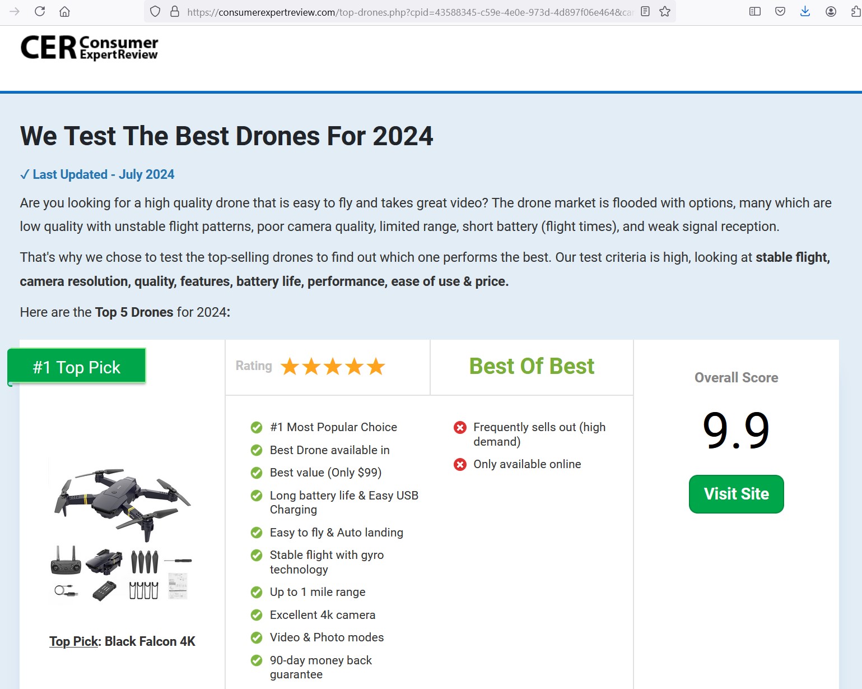Open the account profile icon
The image size is (862, 689).
(831, 11)
